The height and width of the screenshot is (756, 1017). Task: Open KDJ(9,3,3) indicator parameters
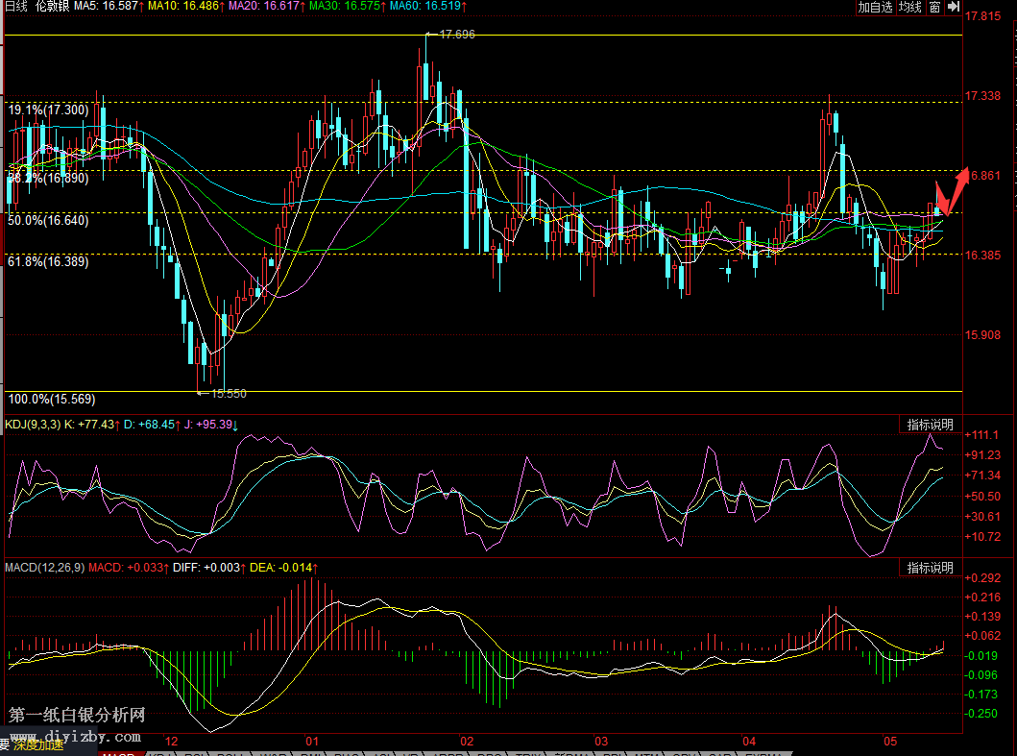(30, 424)
